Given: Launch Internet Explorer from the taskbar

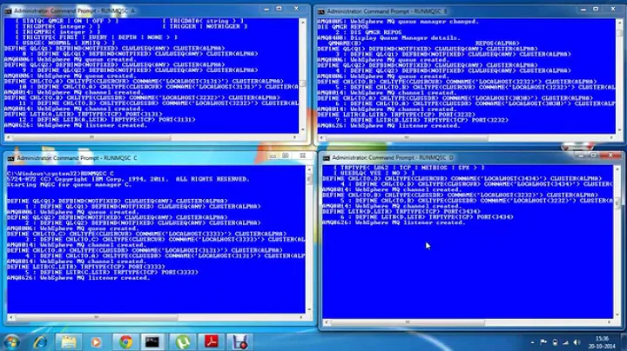Looking at the screenshot, I should point(40,342).
